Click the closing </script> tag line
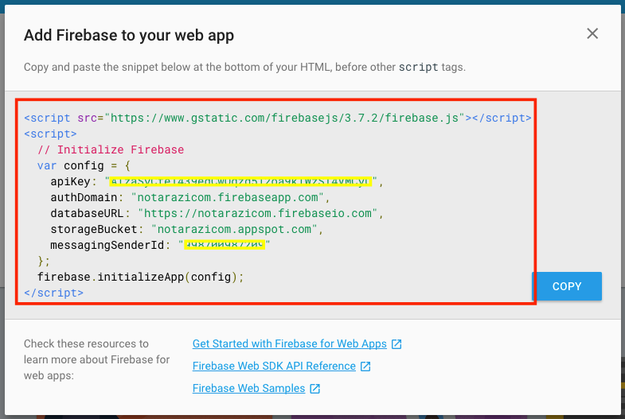 [54, 293]
